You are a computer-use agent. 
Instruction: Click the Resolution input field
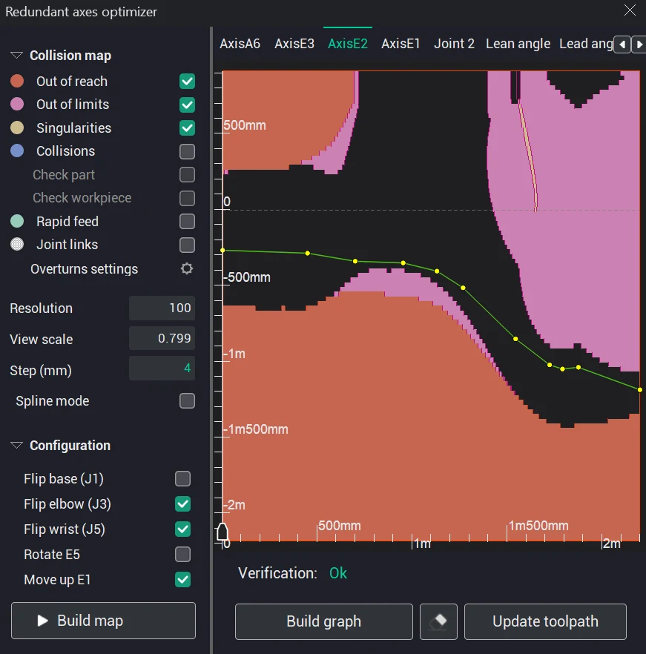click(162, 308)
